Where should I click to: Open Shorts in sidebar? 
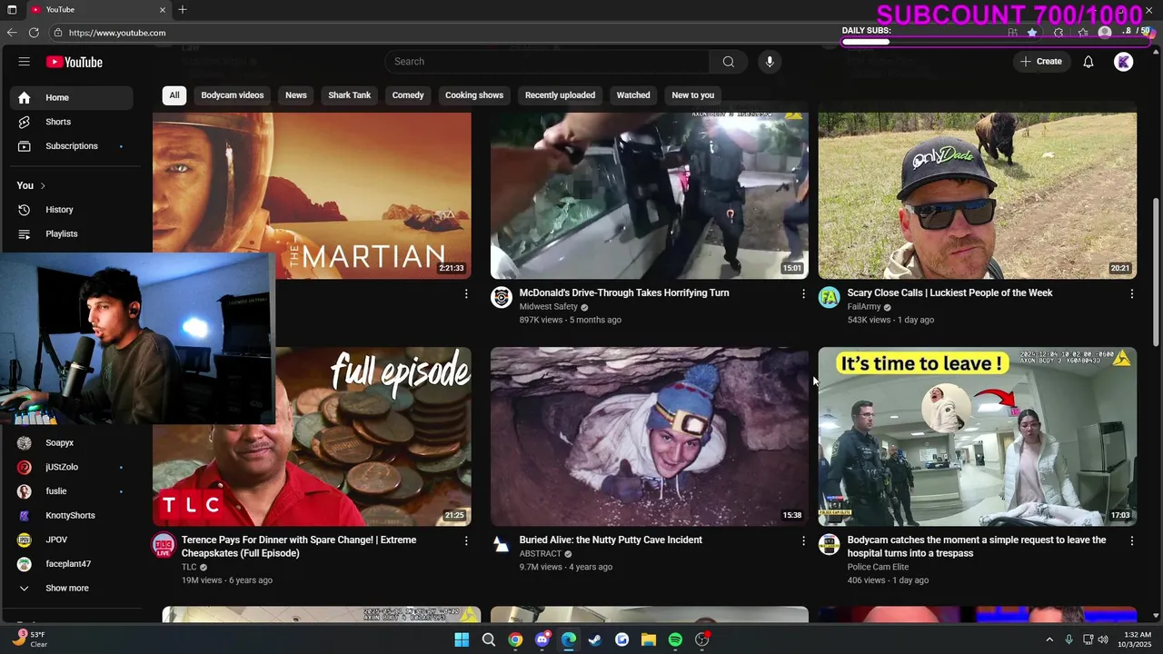pyautogui.click(x=72, y=122)
